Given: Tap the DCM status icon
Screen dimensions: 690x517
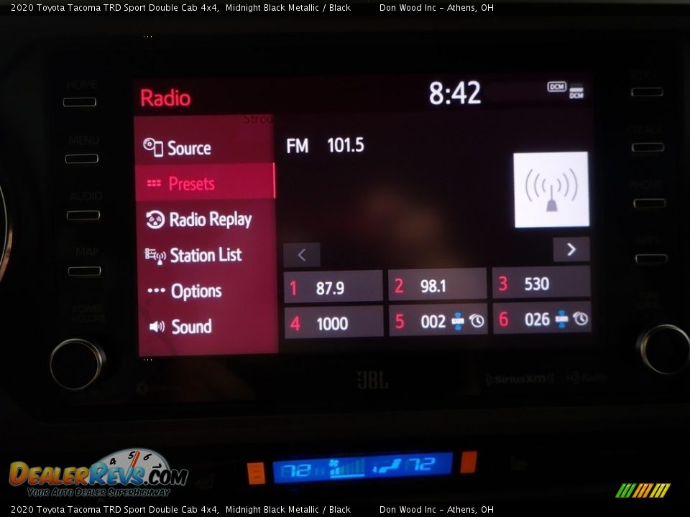Looking at the screenshot, I should click(x=557, y=86).
